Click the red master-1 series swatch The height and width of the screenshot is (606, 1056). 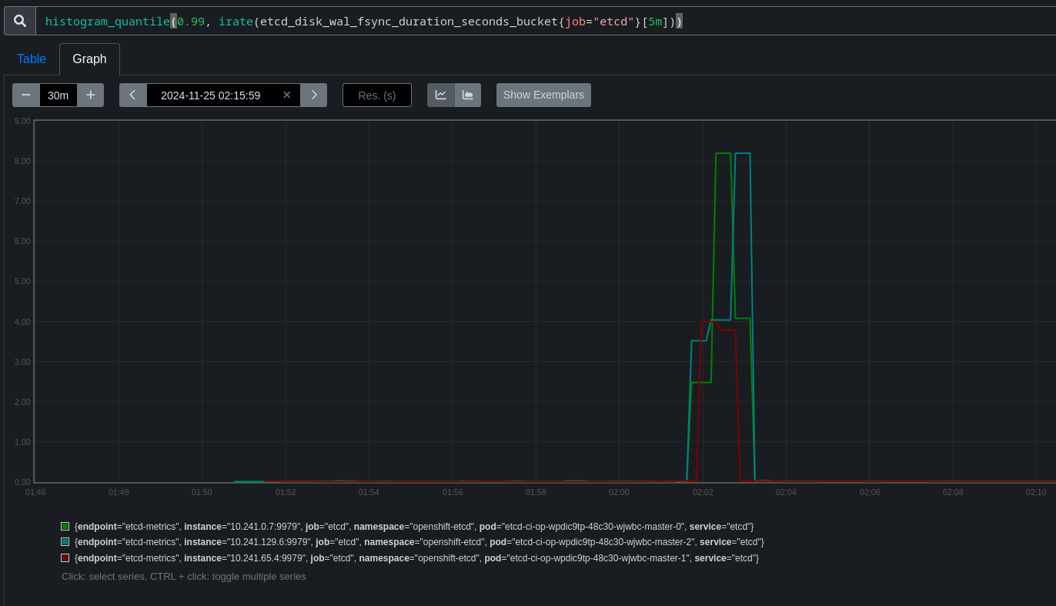click(65, 558)
